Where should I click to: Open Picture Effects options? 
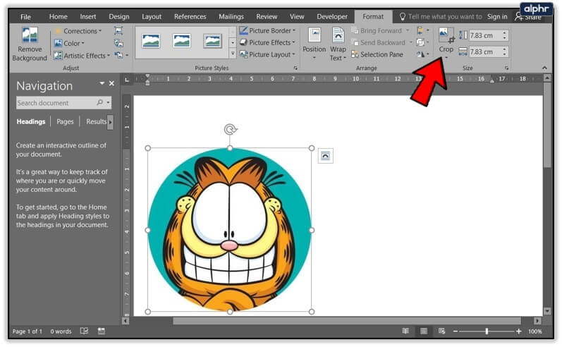click(267, 42)
